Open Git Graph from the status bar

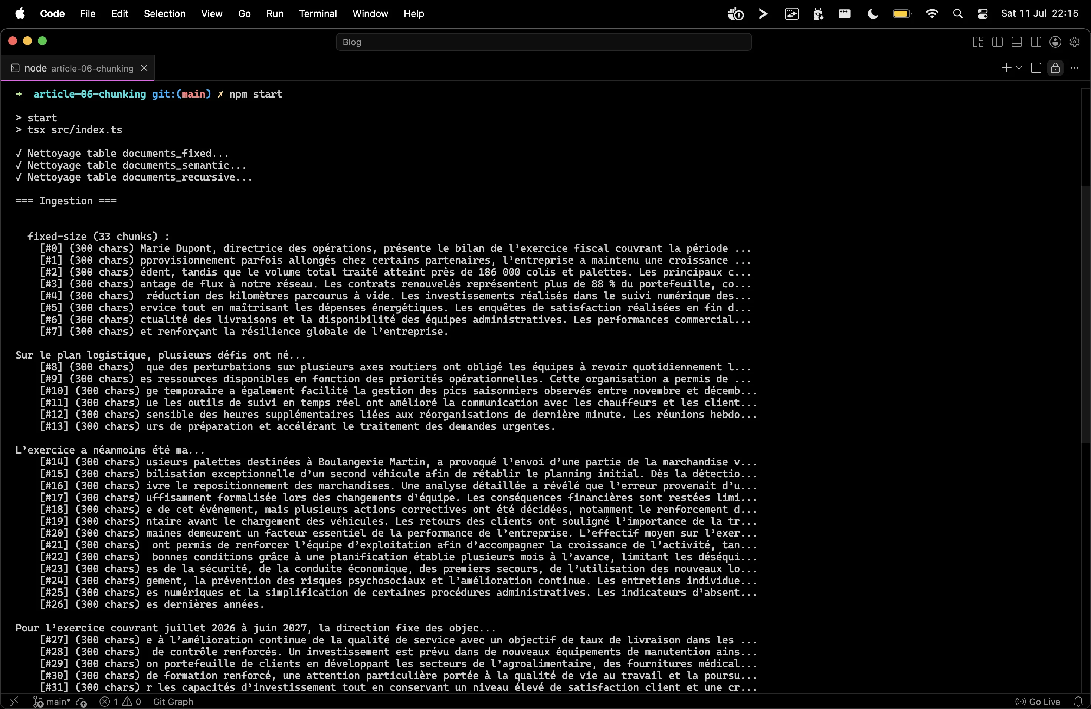173,702
